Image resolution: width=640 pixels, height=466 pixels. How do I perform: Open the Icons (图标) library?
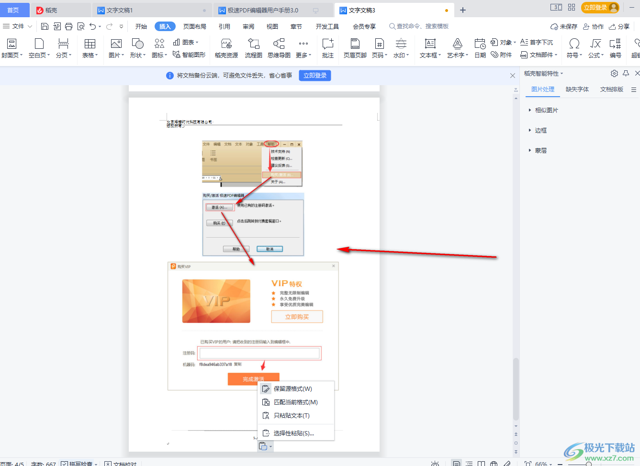pos(159,48)
